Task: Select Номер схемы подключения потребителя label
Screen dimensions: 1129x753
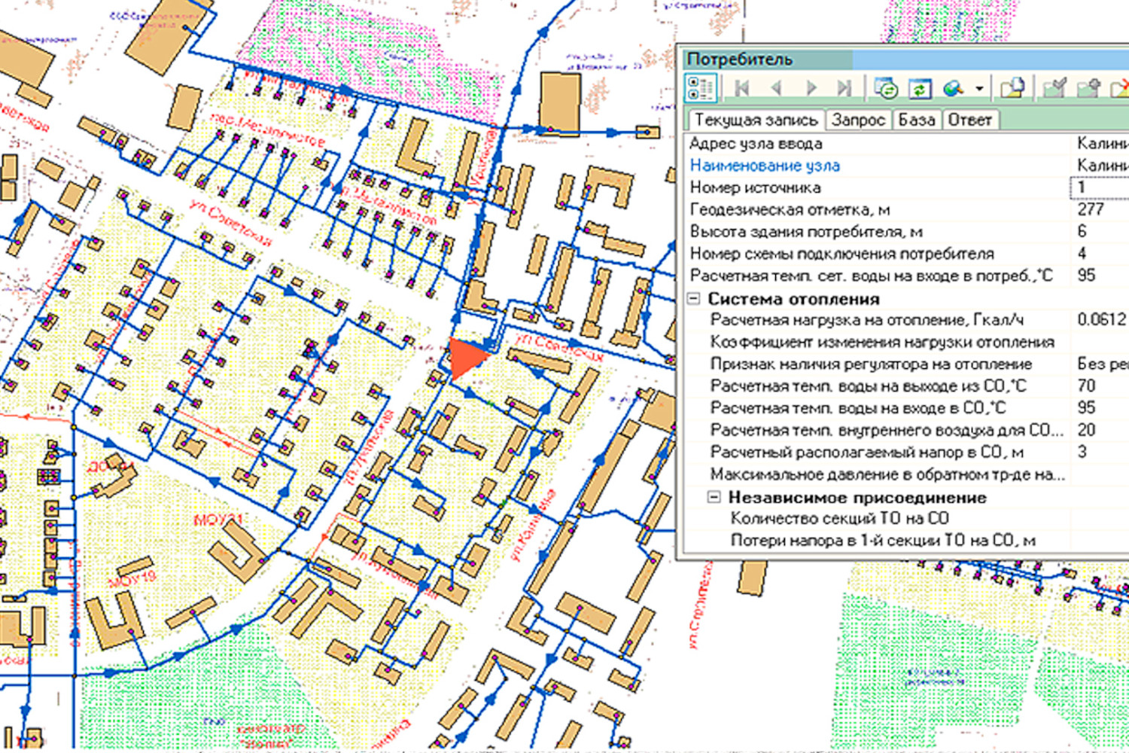Action: pyautogui.click(x=841, y=254)
